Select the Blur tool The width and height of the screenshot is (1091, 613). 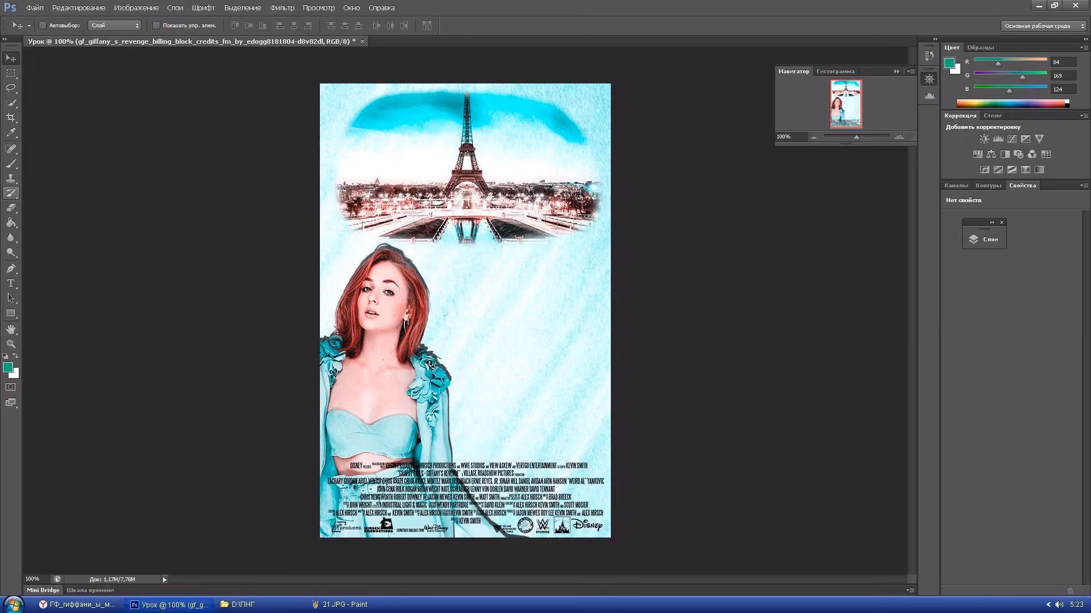11,237
